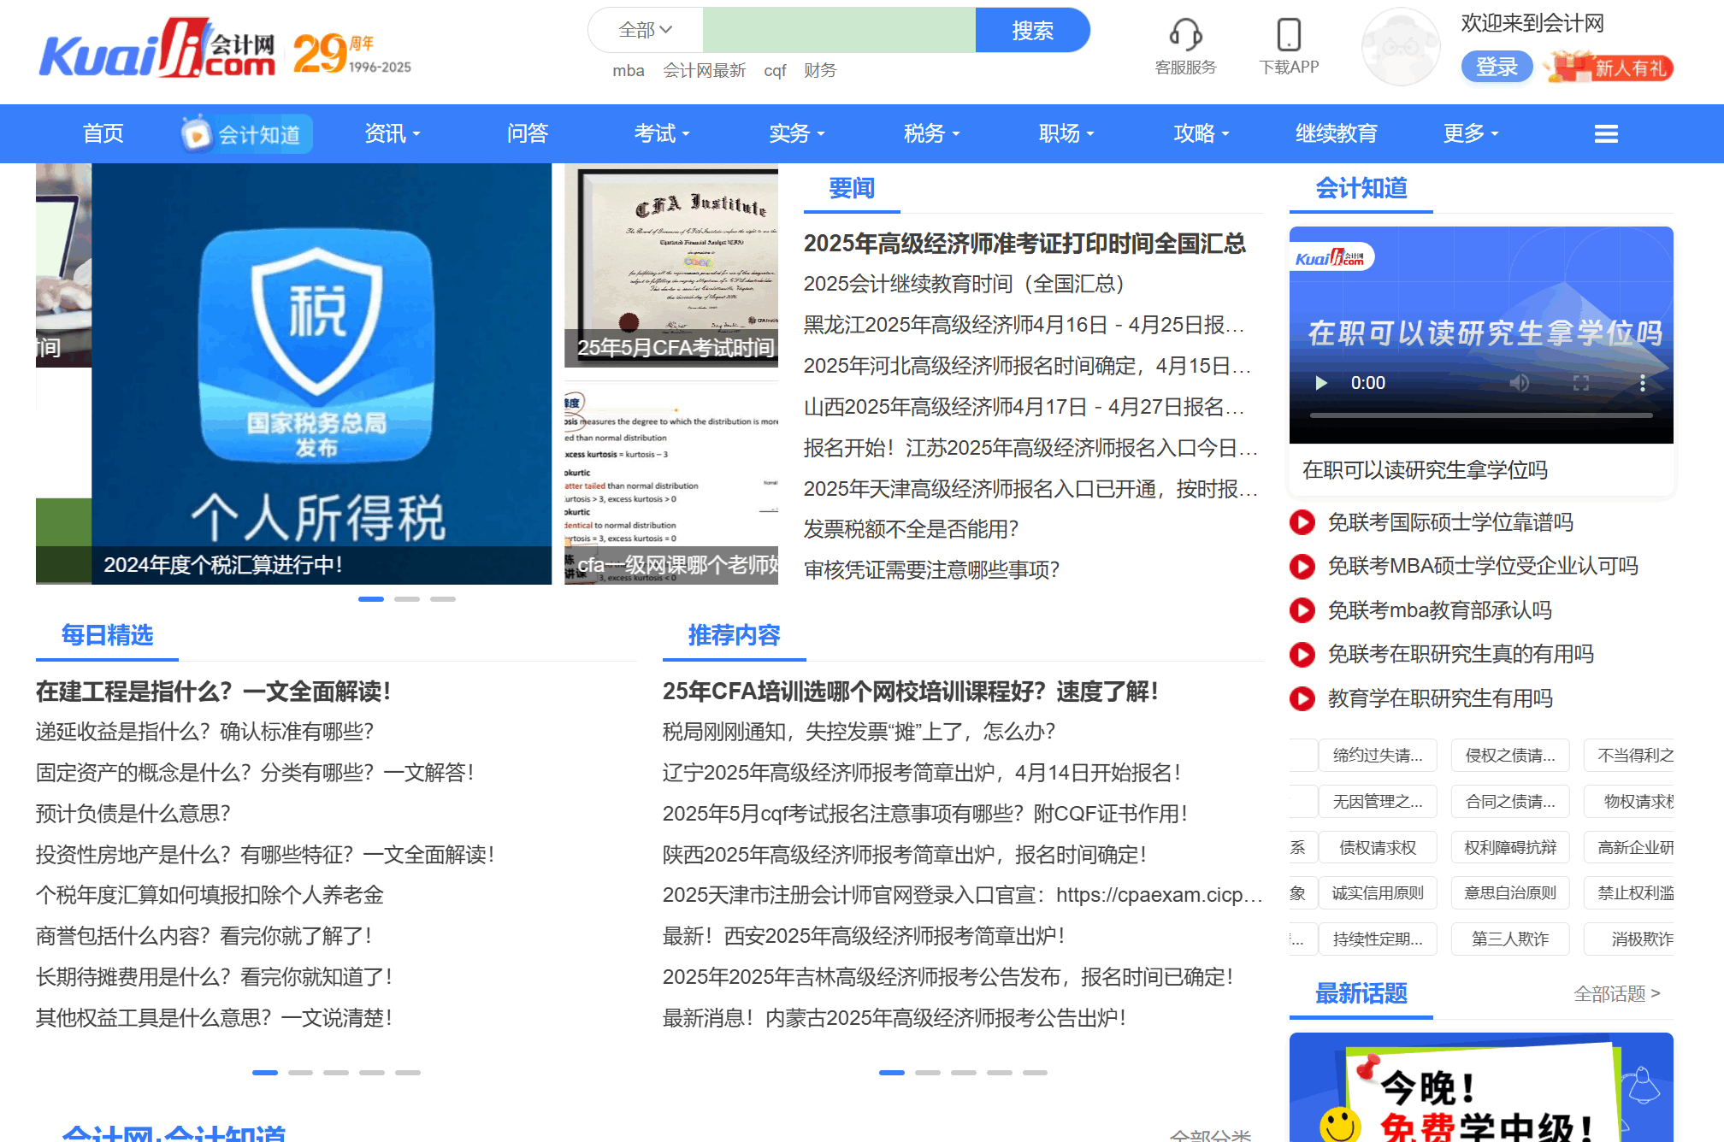The width and height of the screenshot is (1724, 1142).
Task: Click the user avatar icon
Action: pyautogui.click(x=1401, y=47)
